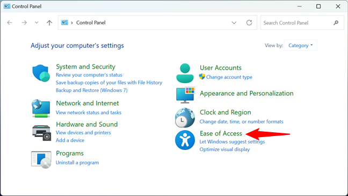Open the Programs category heading

pyautogui.click(x=70, y=153)
